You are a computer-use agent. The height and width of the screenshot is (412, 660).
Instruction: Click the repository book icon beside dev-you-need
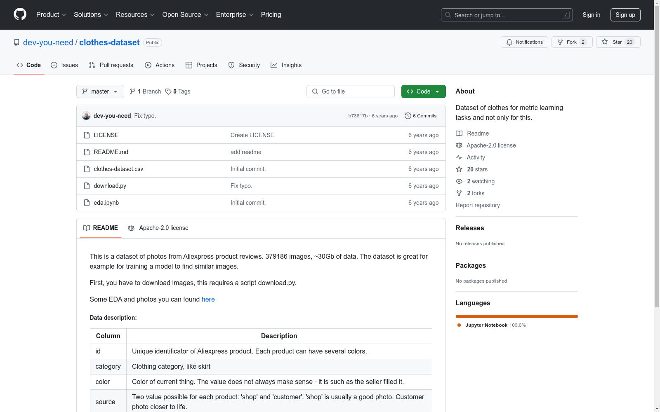click(x=16, y=42)
